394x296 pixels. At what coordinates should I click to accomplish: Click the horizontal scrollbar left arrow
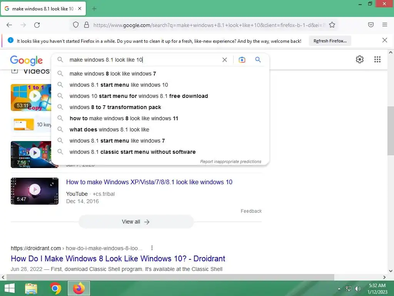coord(3,277)
